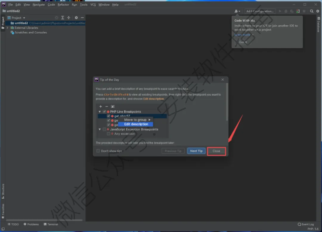Click the tip dialog vertical scrollbar

227,102
